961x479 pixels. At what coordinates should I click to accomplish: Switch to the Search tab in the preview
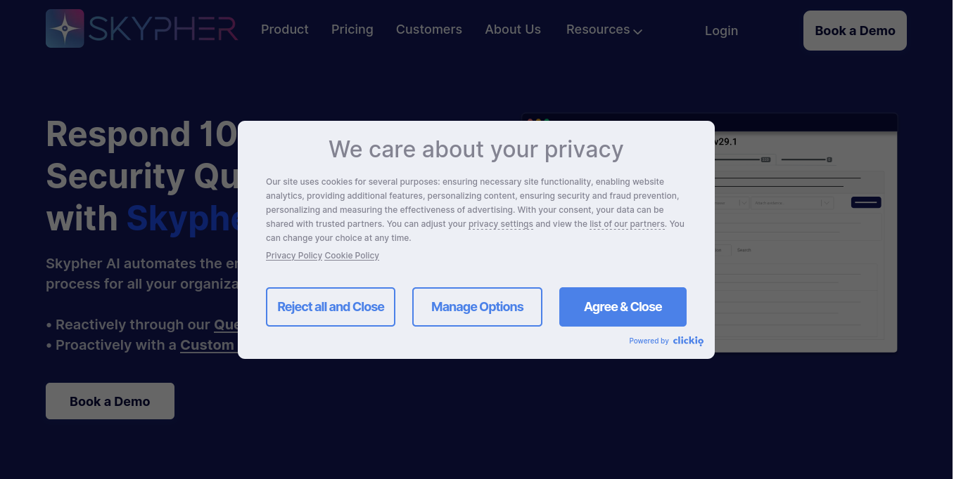[x=744, y=250]
